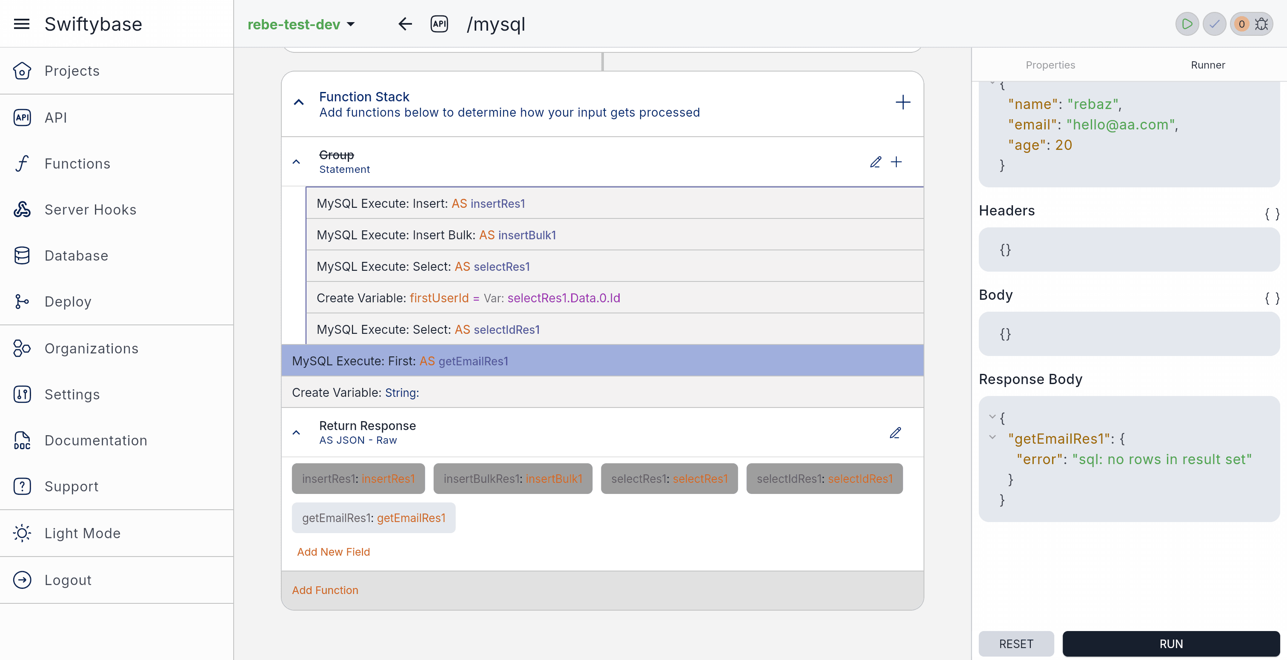Select Light Mode menu item
This screenshot has width=1287, height=660.
(117, 533)
